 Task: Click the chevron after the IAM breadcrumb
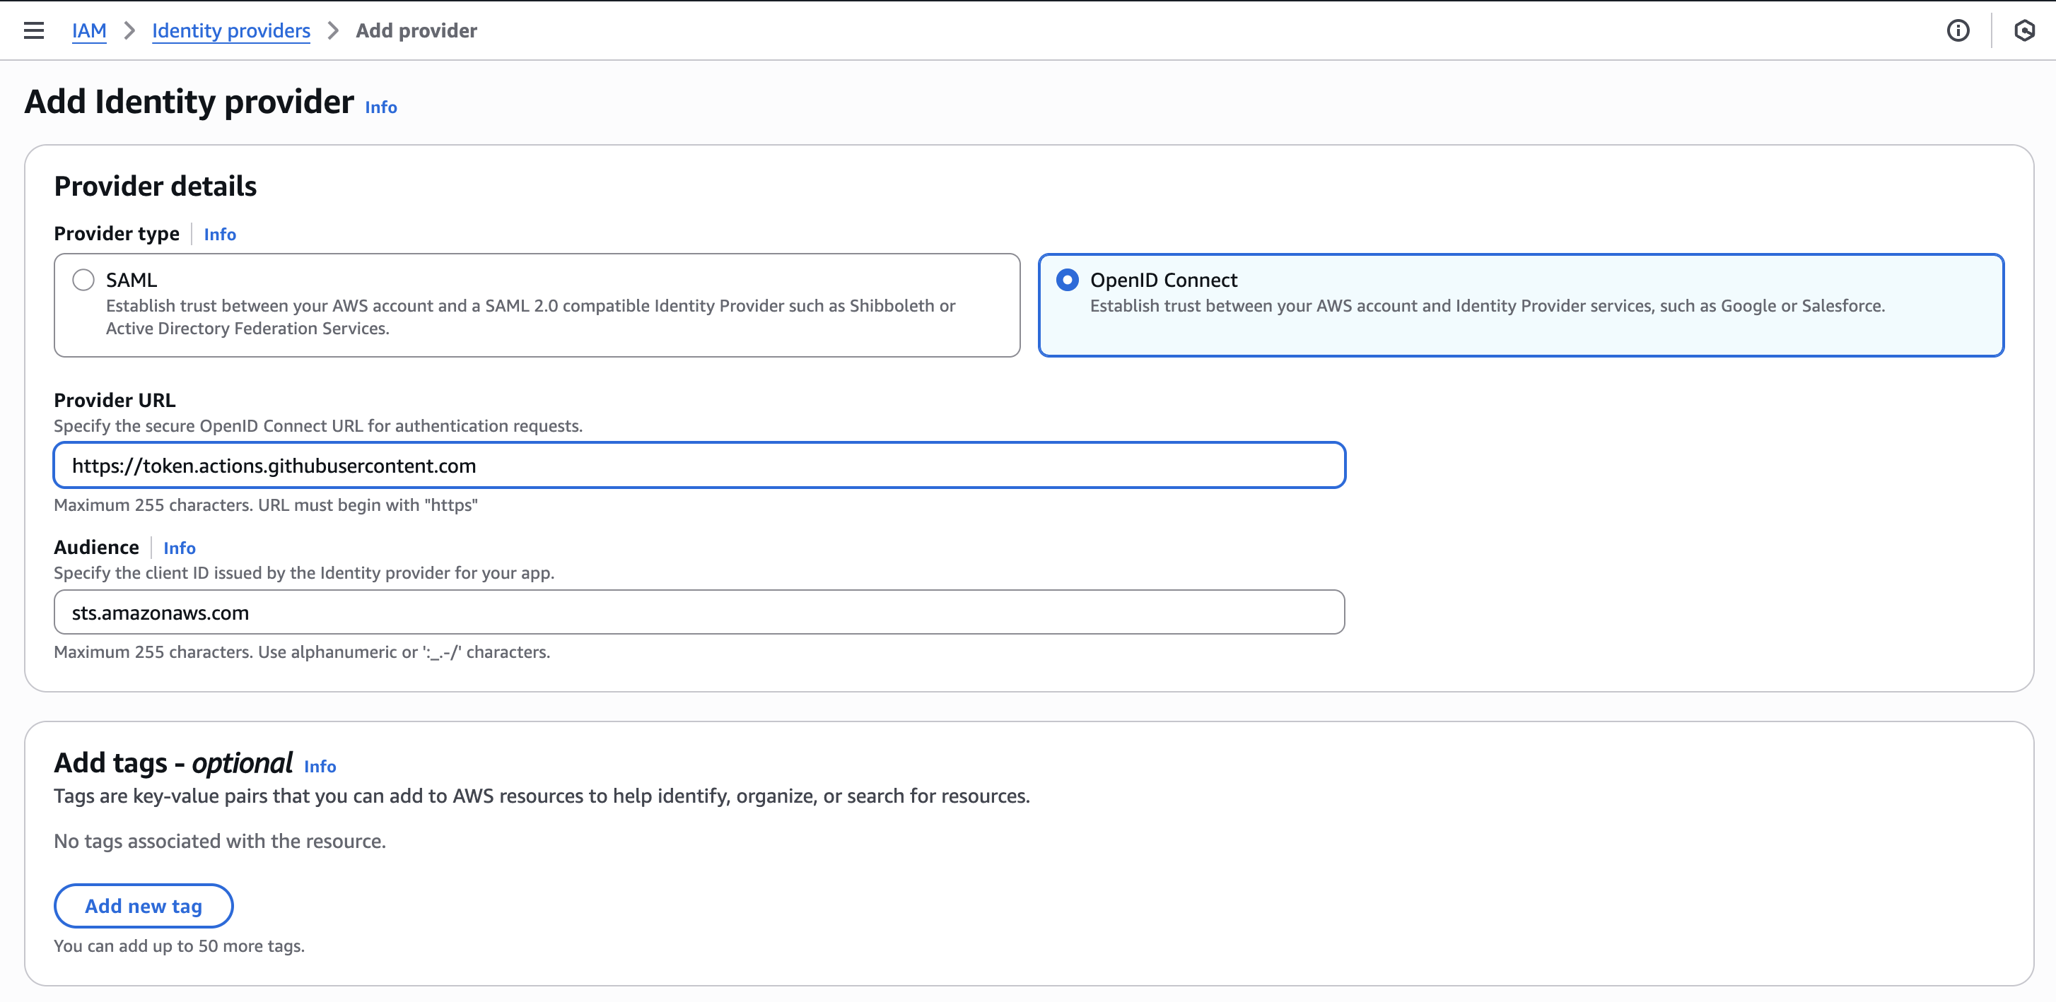[x=129, y=31]
